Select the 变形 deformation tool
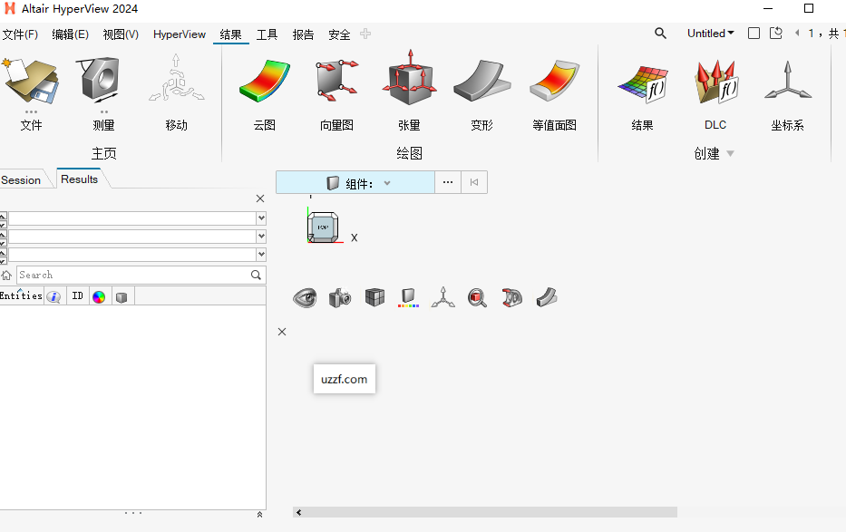Image resolution: width=846 pixels, height=532 pixels. coord(481,84)
